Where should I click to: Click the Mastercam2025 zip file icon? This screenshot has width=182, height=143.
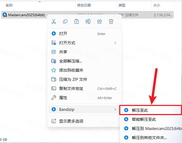[x=5, y=15]
